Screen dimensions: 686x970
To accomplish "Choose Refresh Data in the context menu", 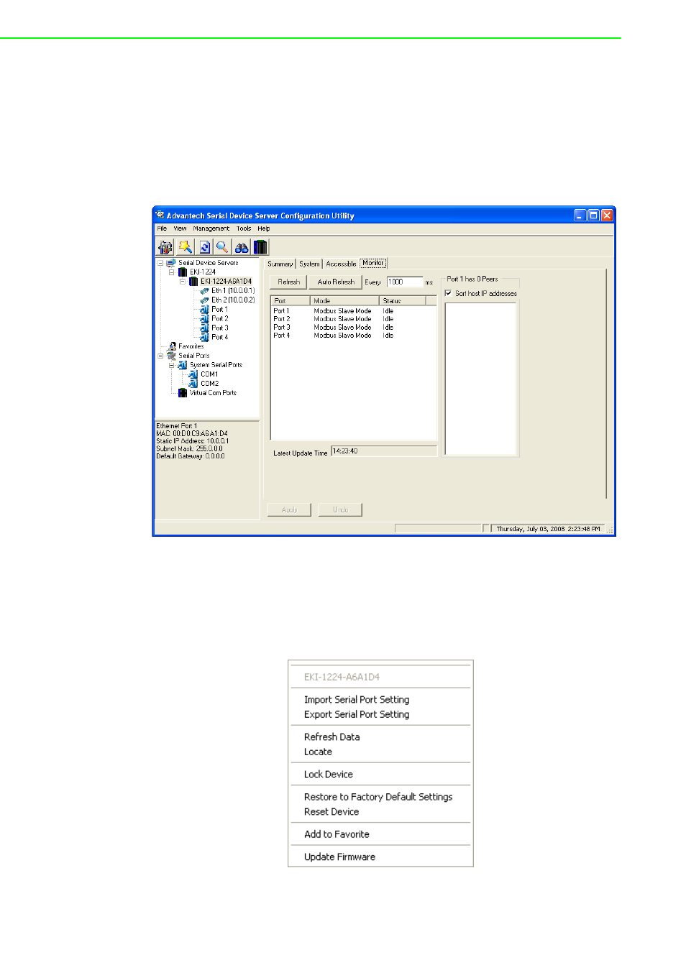I will [x=331, y=737].
